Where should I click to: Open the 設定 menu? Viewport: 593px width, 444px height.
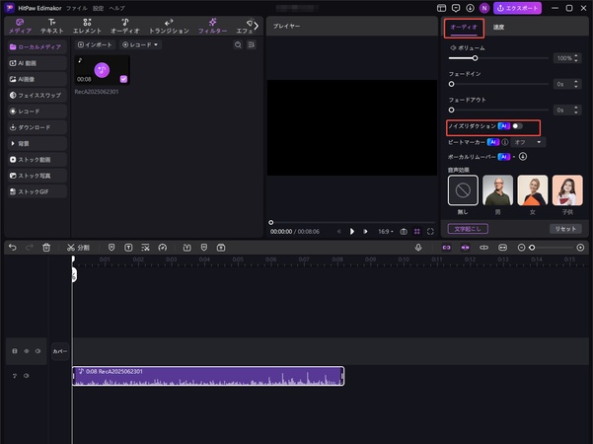pyautogui.click(x=99, y=8)
